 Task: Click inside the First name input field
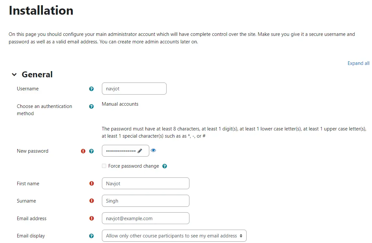145,183
